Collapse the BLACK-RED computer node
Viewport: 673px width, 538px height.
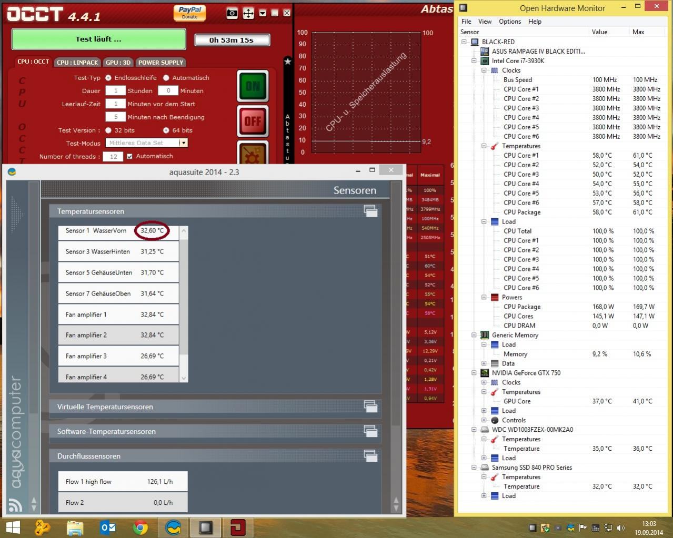(x=464, y=42)
